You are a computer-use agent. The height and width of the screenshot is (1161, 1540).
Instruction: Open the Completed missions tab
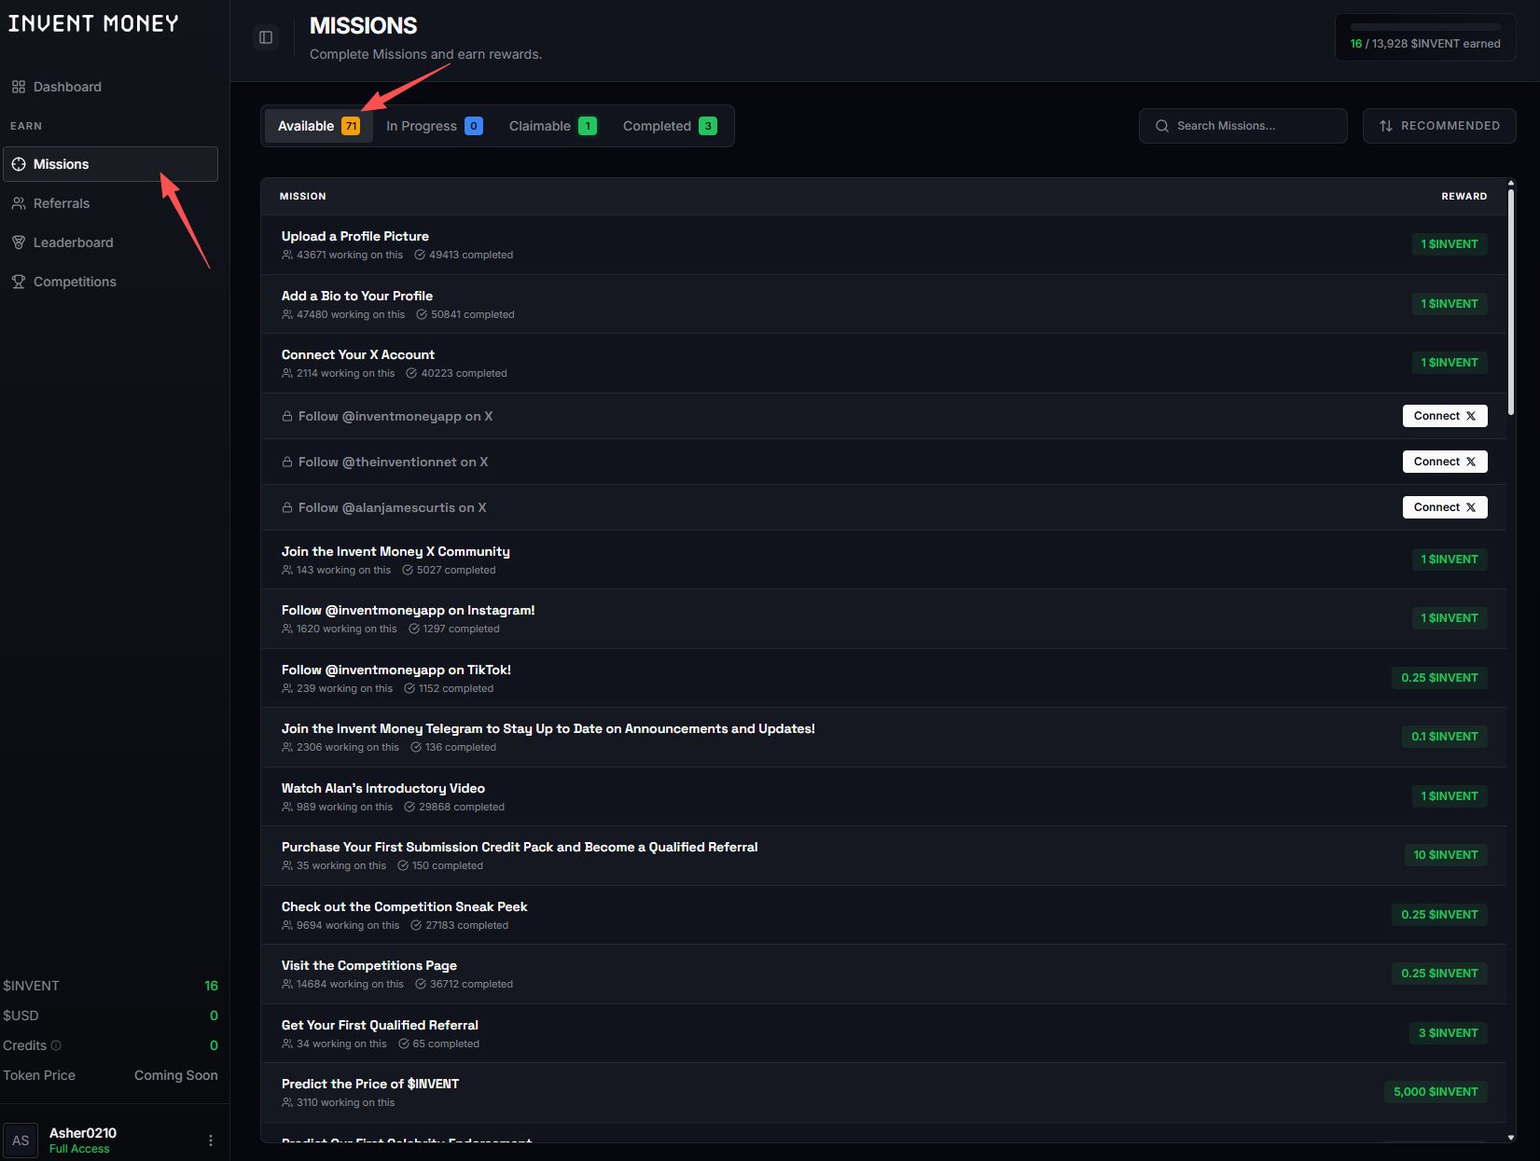(669, 126)
